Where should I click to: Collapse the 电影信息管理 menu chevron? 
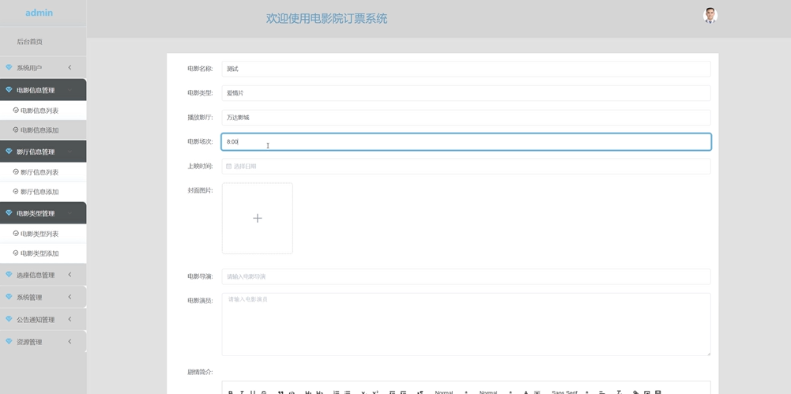click(70, 90)
